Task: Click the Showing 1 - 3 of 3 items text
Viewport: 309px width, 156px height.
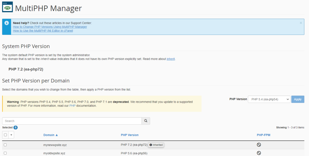Action: pos(290,127)
